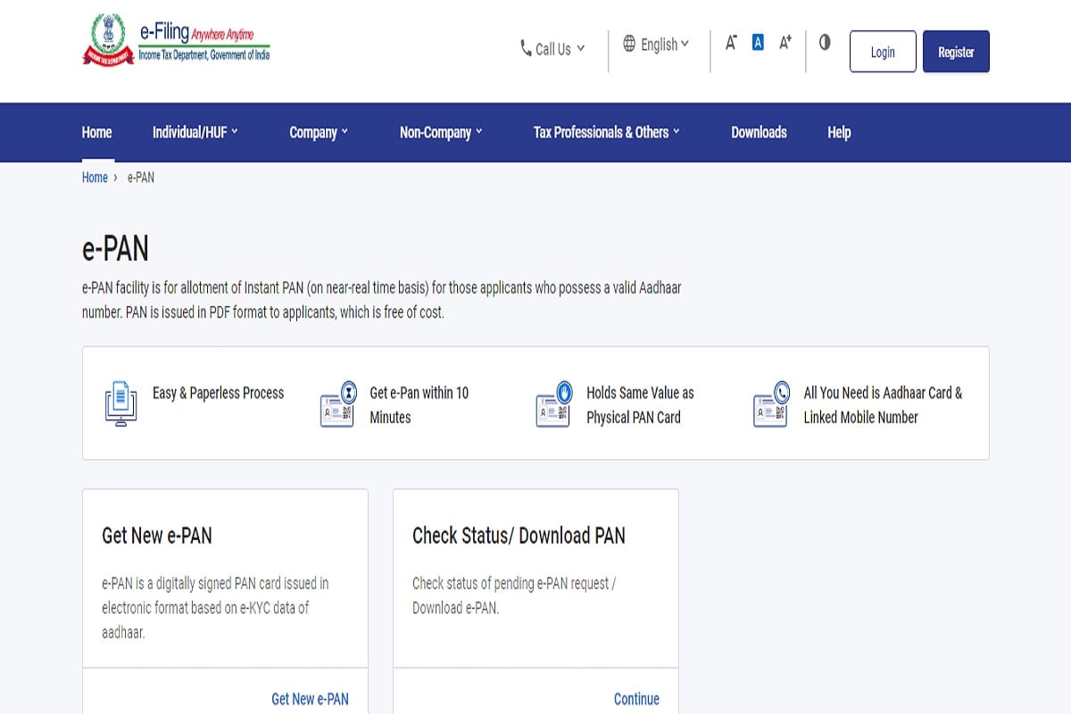The height and width of the screenshot is (714, 1071).
Task: Open the Help menu item
Action: tap(839, 132)
